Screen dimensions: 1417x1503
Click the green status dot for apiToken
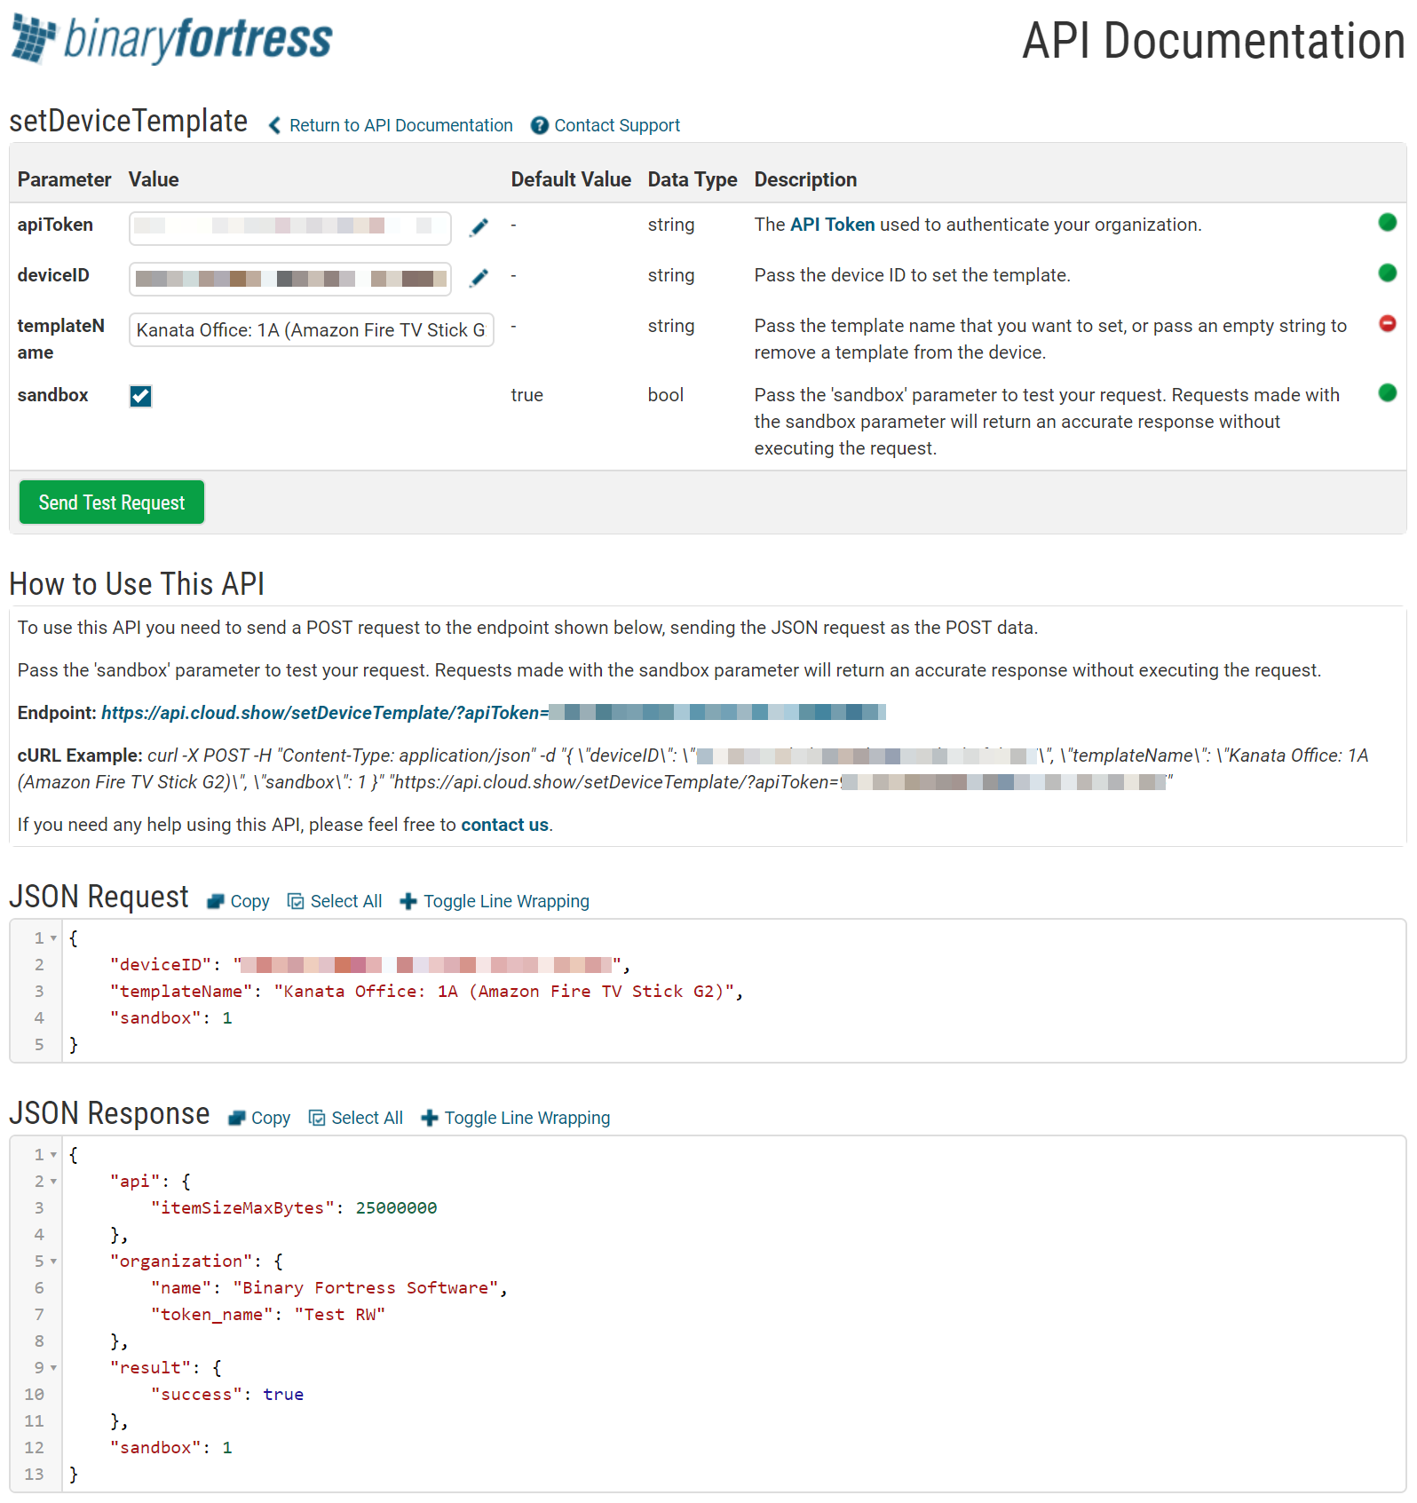[x=1387, y=223]
